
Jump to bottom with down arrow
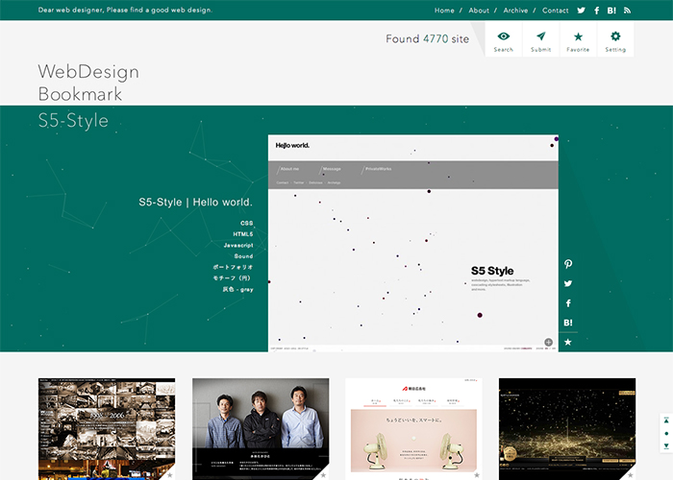[666, 446]
